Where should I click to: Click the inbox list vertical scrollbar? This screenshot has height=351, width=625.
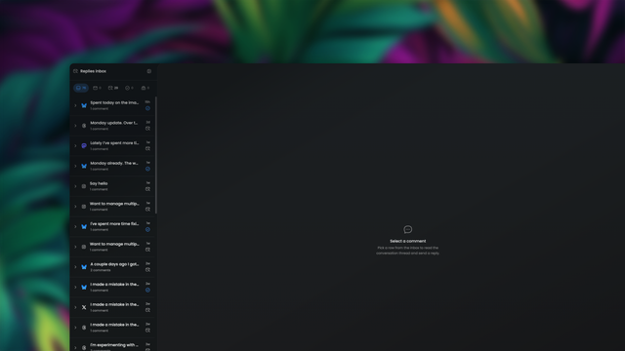tap(156, 155)
